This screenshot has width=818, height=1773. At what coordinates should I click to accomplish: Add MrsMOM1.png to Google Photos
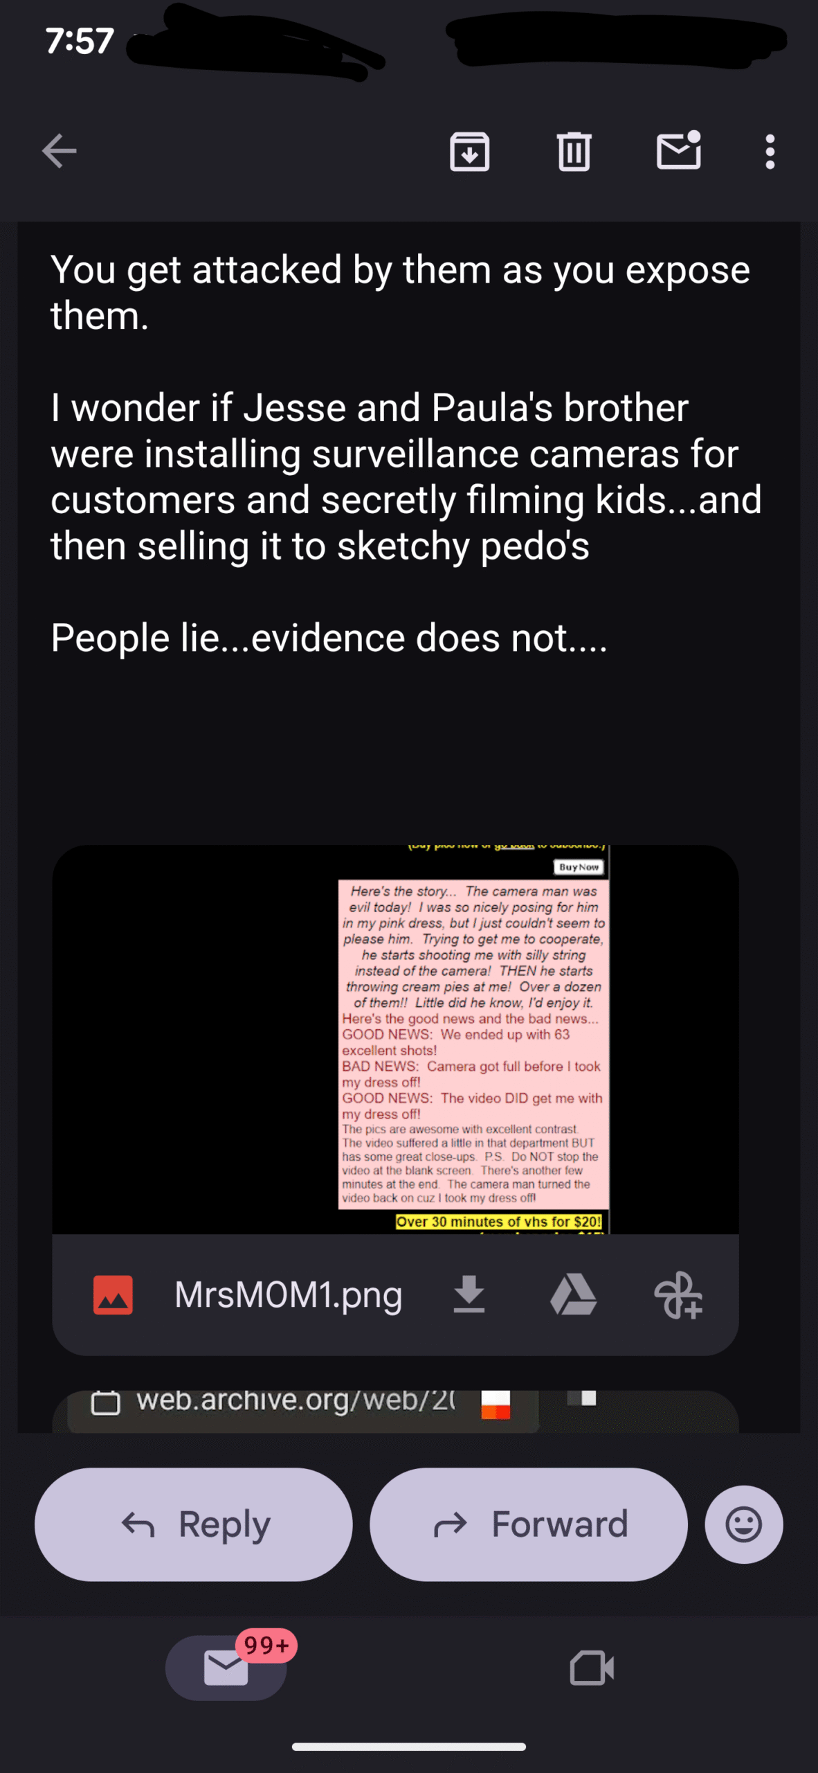[678, 1294]
